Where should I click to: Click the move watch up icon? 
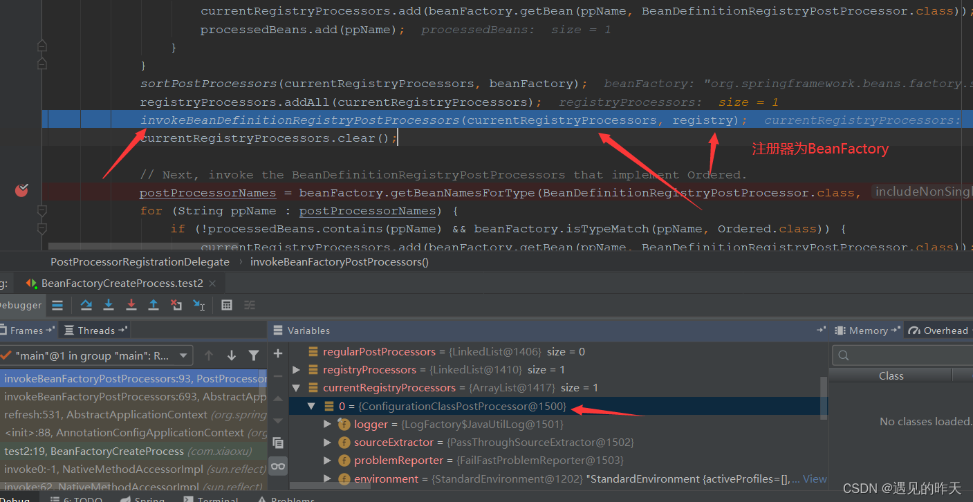(x=278, y=398)
